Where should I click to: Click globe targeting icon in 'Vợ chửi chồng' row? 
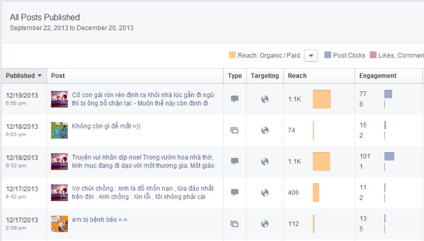[x=265, y=192]
